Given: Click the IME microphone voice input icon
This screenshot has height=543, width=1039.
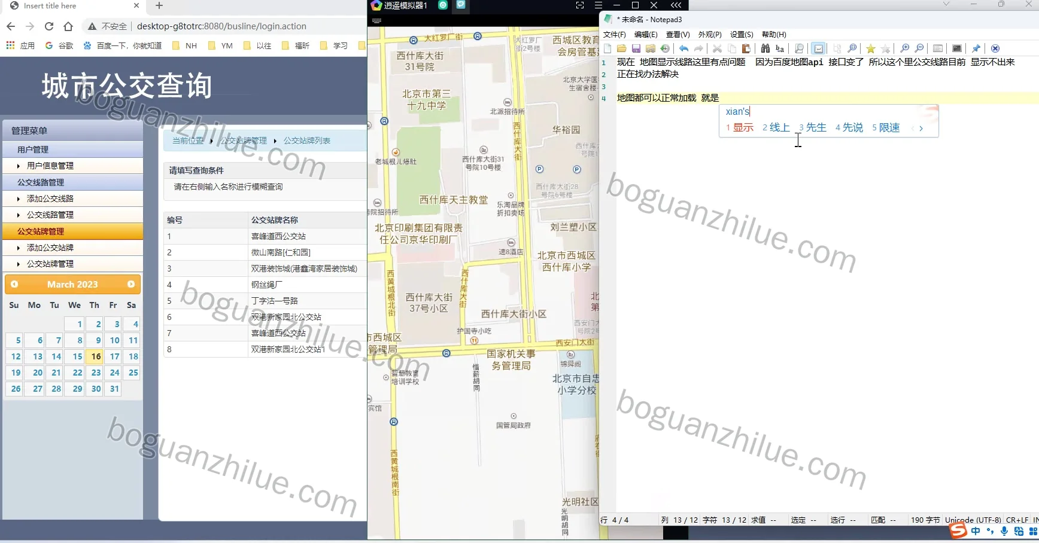Looking at the screenshot, I should [x=1004, y=531].
